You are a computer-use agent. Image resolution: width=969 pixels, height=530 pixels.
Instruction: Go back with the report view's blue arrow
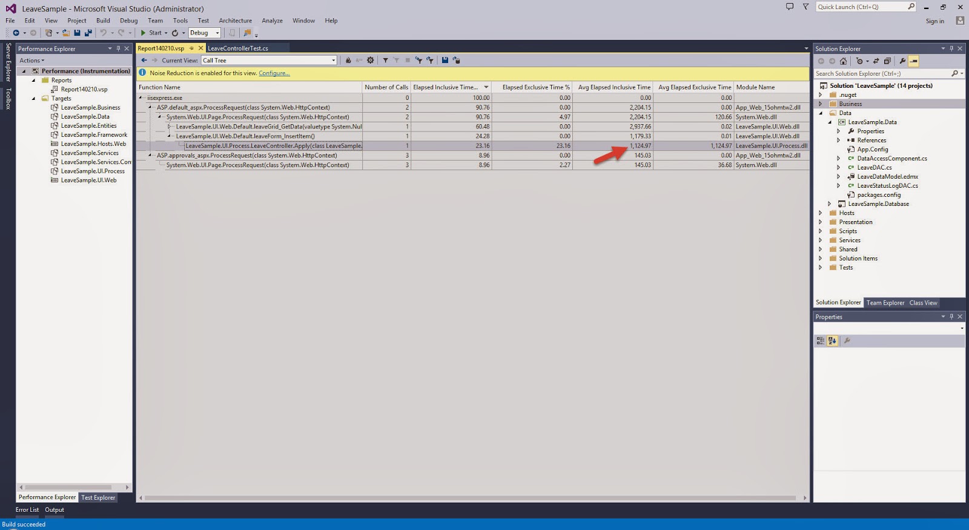144,60
